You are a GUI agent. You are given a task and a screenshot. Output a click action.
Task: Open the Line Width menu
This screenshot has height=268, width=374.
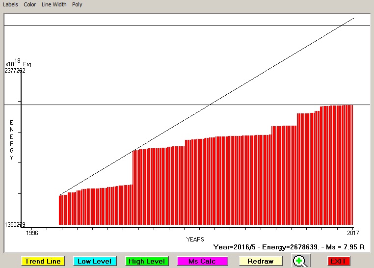click(53, 4)
